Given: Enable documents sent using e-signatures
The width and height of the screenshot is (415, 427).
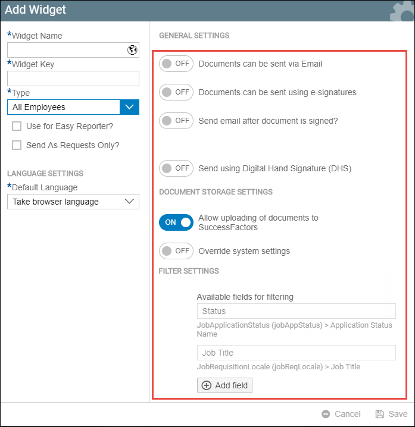Looking at the screenshot, I should (x=176, y=92).
